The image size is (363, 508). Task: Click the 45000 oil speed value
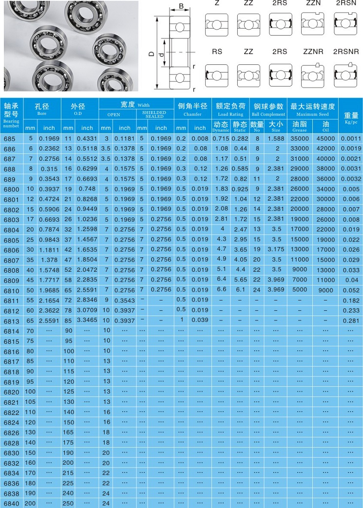tap(325, 138)
